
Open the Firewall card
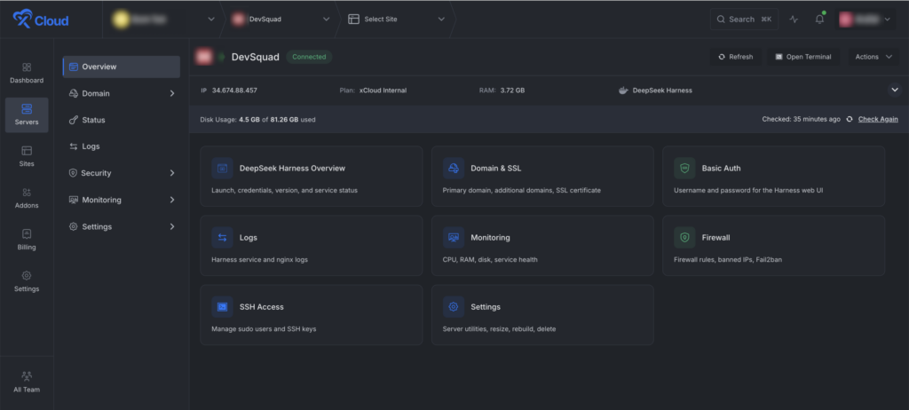(x=773, y=245)
